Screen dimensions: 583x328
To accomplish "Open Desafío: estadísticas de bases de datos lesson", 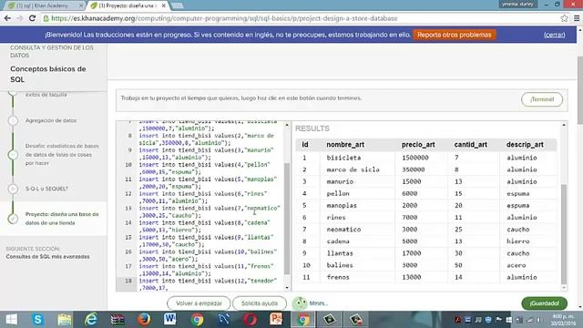I will coord(62,154).
